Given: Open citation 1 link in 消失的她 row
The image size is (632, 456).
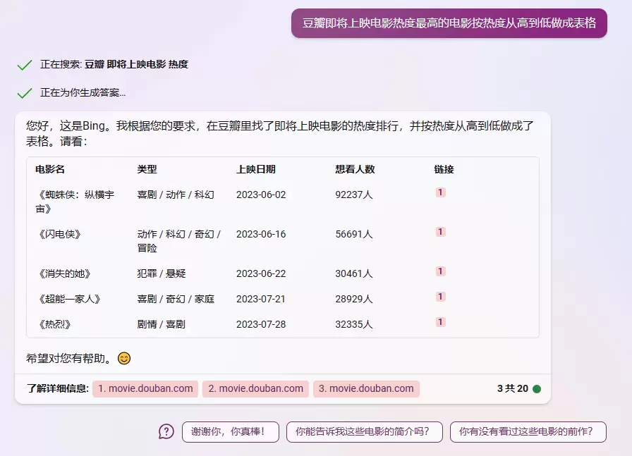Looking at the screenshot, I should 441,271.
